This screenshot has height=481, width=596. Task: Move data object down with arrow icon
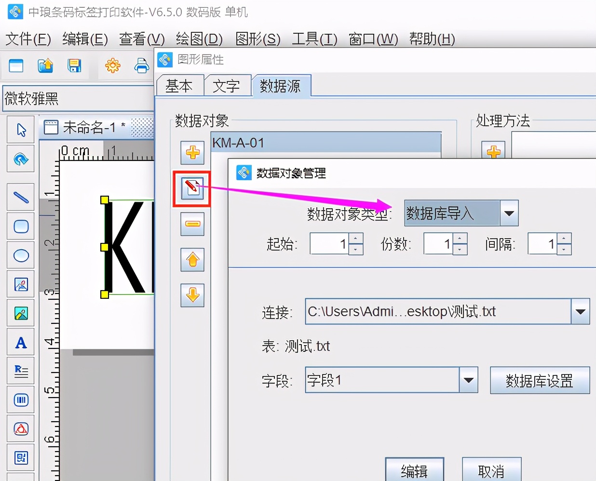[192, 295]
